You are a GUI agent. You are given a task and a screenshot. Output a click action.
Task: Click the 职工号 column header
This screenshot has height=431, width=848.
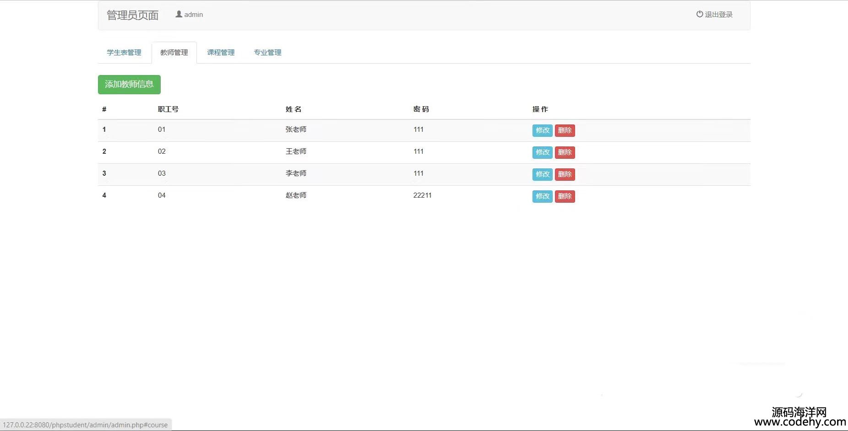[x=168, y=109]
